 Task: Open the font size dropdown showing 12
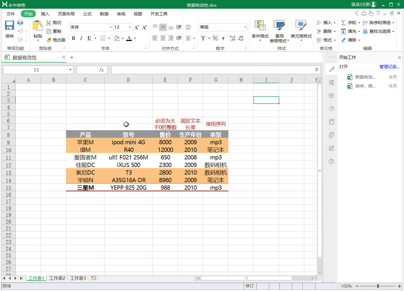pyautogui.click(x=130, y=27)
